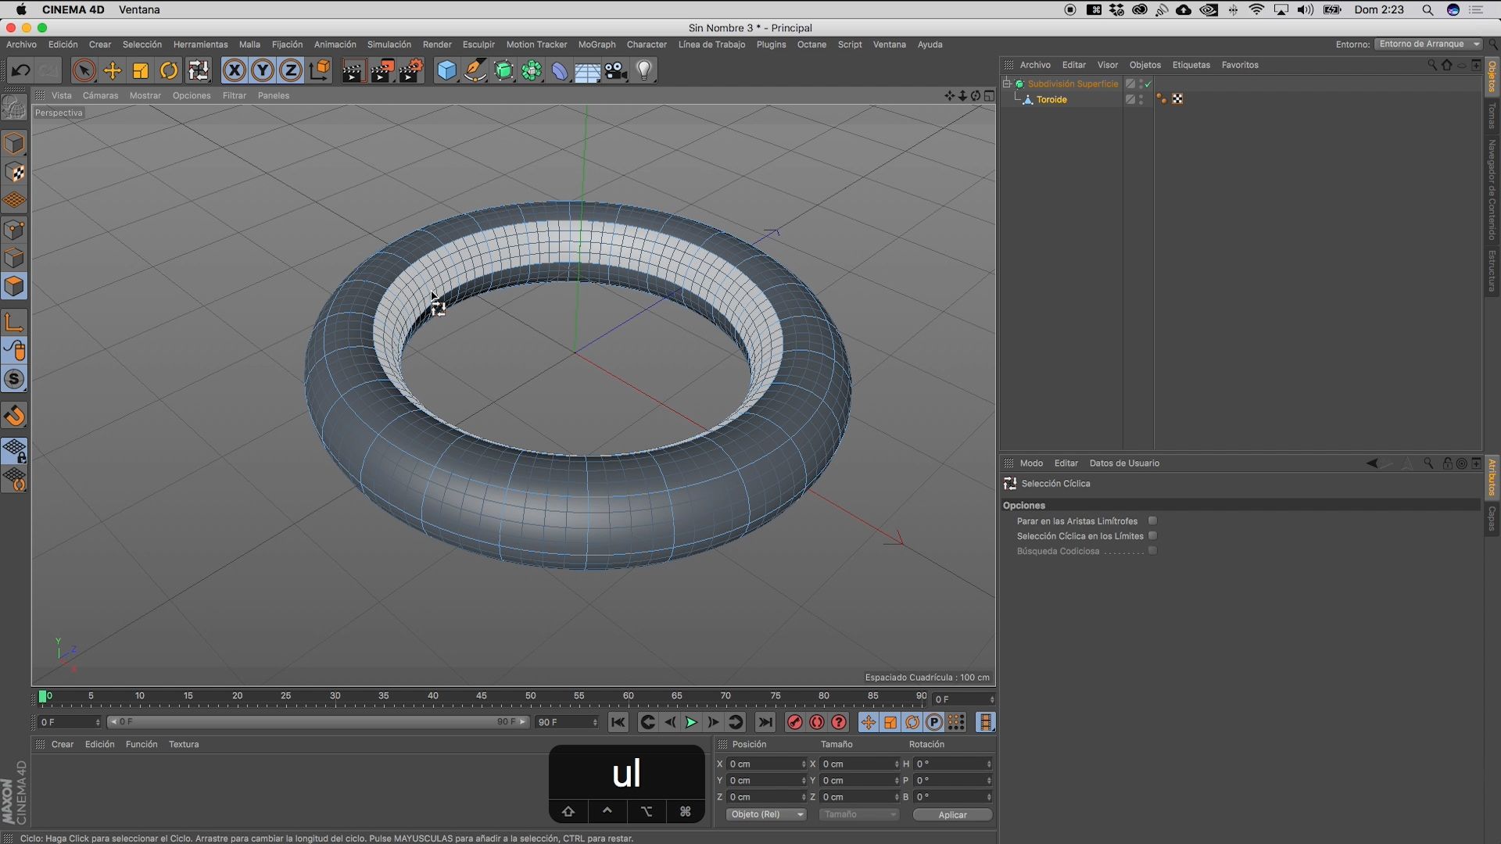Click the render to picture viewer icon

coord(382,71)
